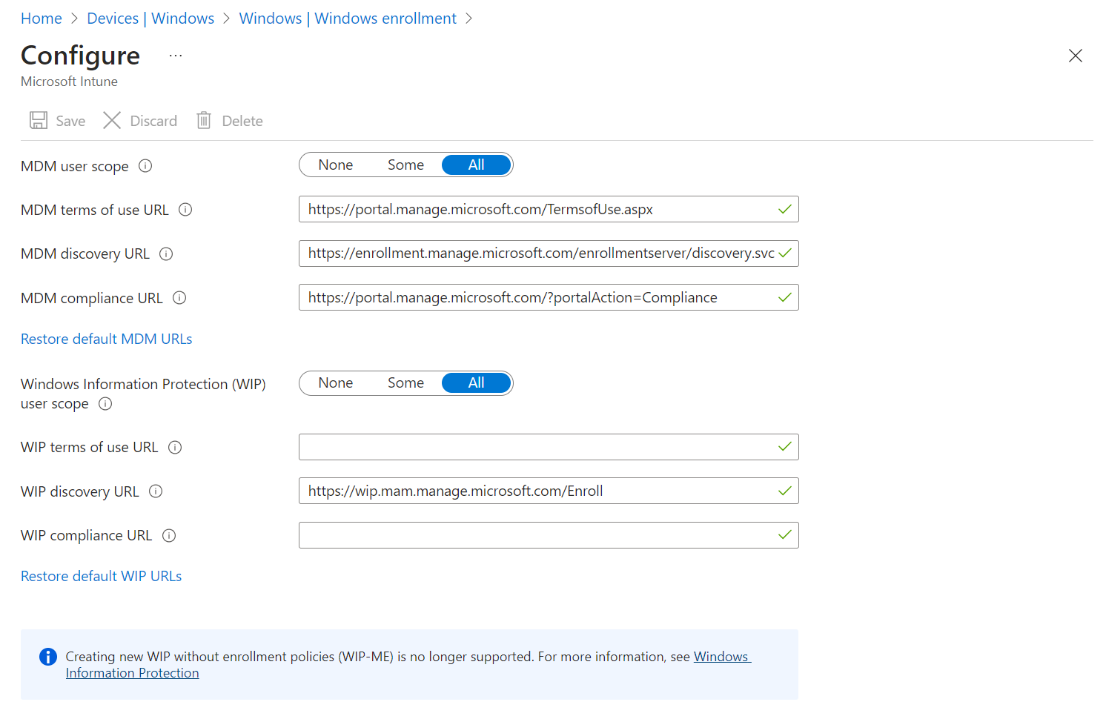Screen dimensions: 1106x719
Task: Click info icon beside WIP compliance URL
Action: pos(169,536)
